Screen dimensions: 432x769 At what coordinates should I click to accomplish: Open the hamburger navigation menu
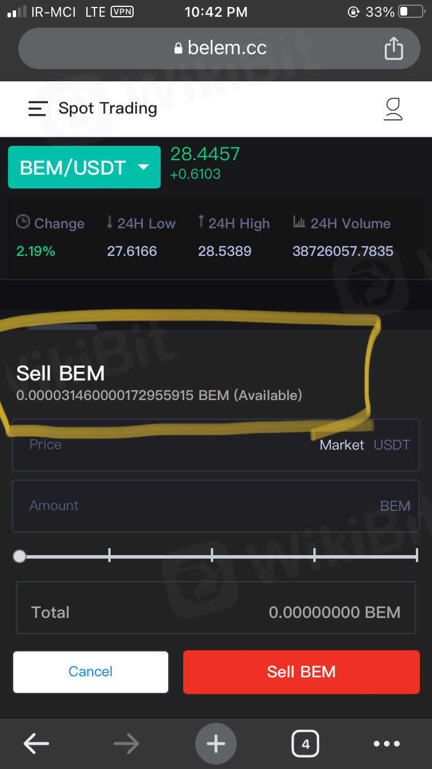click(37, 109)
